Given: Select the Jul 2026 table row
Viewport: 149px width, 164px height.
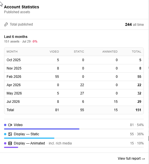Looking at the screenshot, I should (x=74, y=102).
